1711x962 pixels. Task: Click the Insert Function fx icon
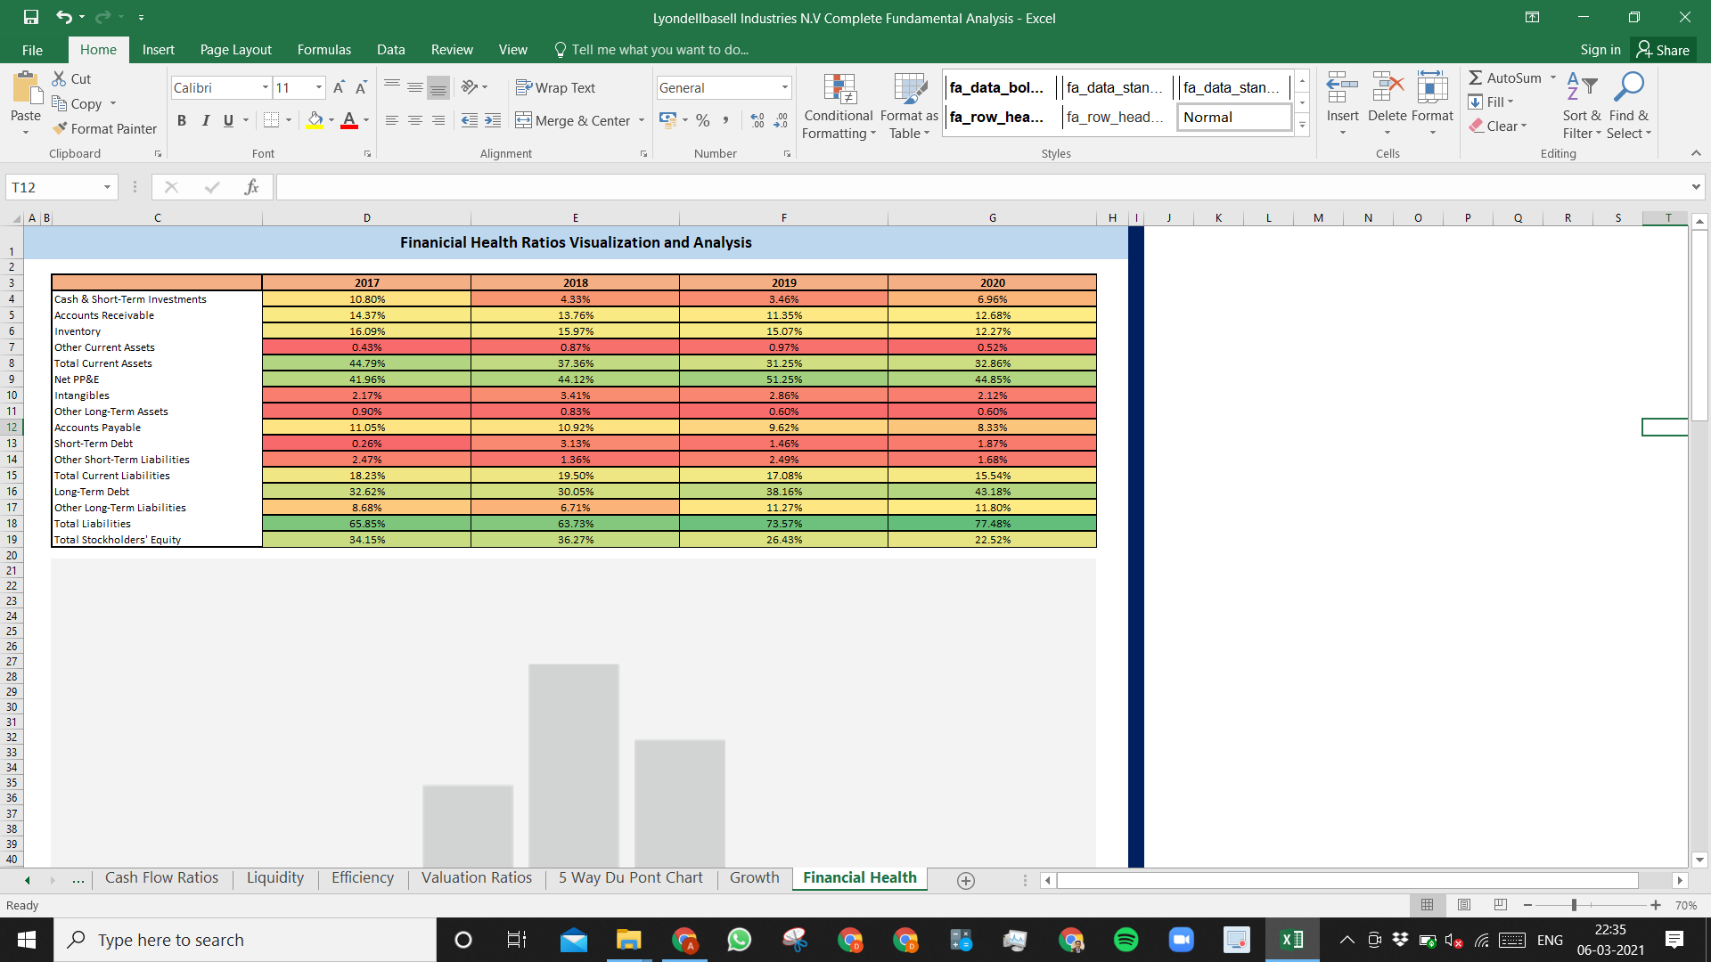251,187
